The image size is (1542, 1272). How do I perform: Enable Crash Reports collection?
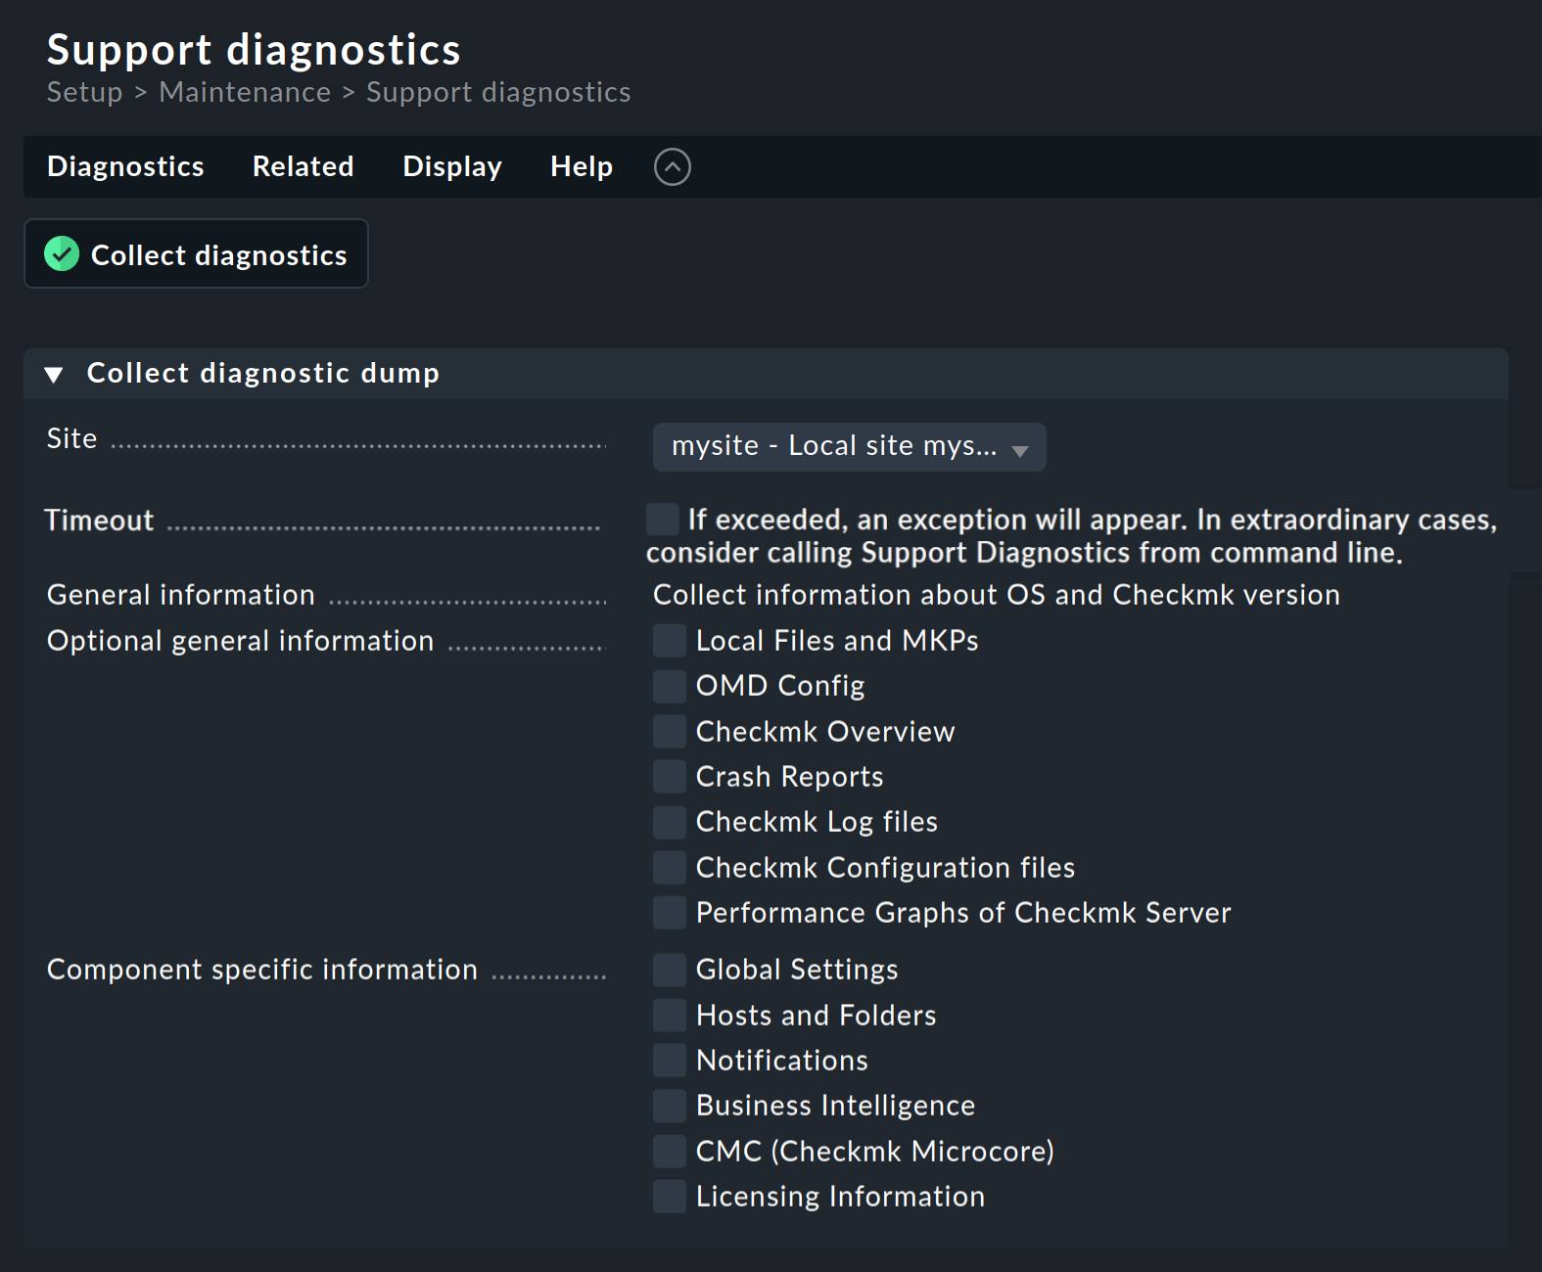coord(669,776)
